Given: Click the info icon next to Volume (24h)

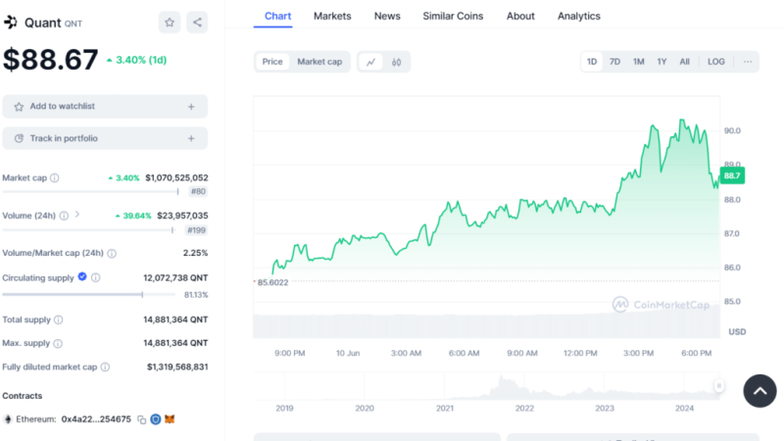Looking at the screenshot, I should (x=64, y=216).
